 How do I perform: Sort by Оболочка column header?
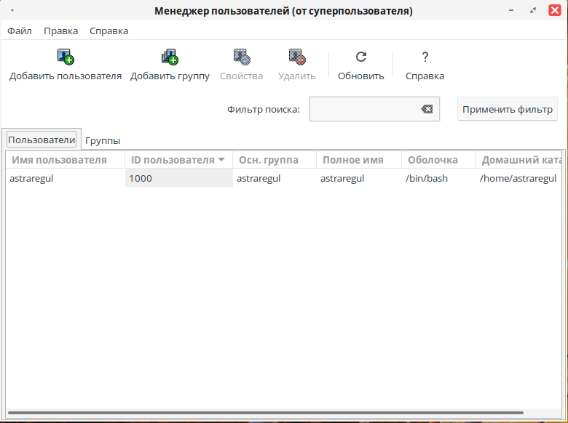tap(433, 160)
